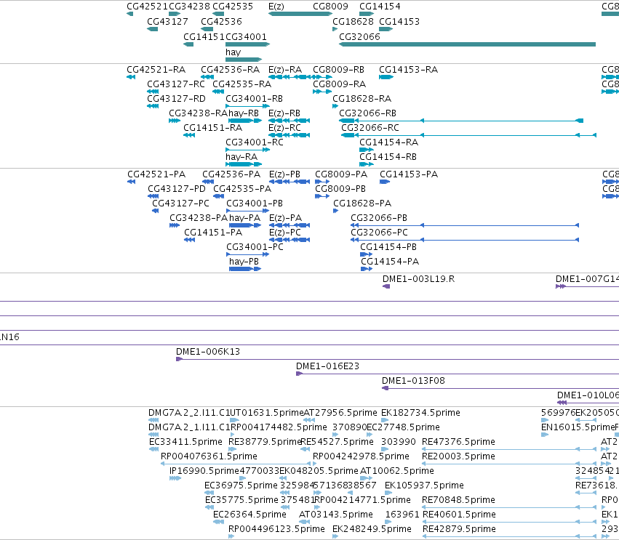
Task: Select the CG8009 gene label
Action: (330, 7)
